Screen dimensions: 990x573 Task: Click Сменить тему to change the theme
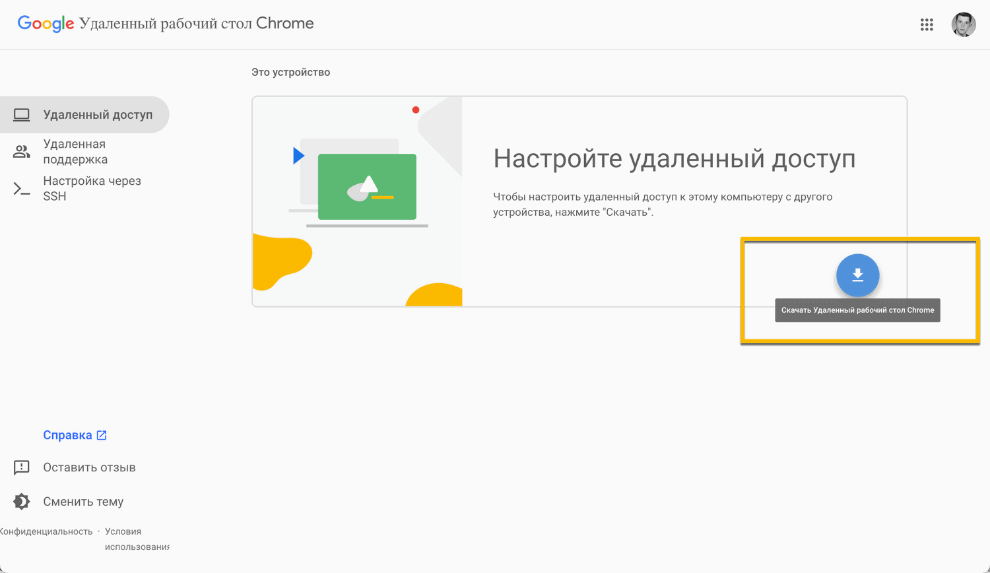(82, 501)
